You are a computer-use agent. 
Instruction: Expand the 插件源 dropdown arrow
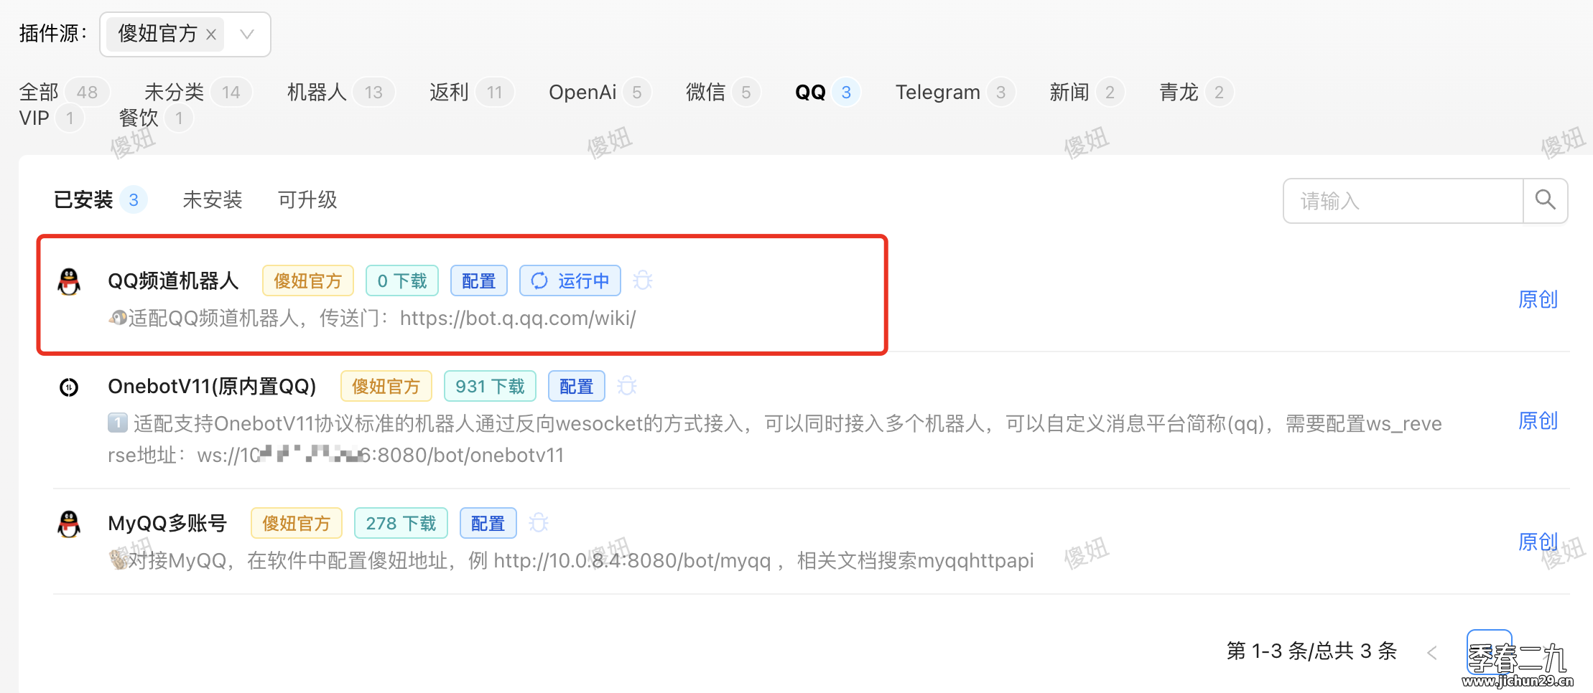(x=247, y=34)
